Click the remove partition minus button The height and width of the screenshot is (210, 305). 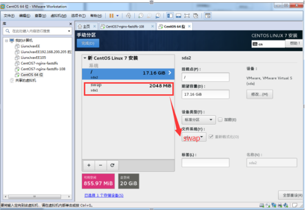(101, 165)
